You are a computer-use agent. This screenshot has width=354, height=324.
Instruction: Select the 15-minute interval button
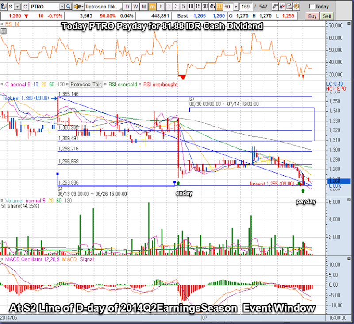[x=198, y=6]
